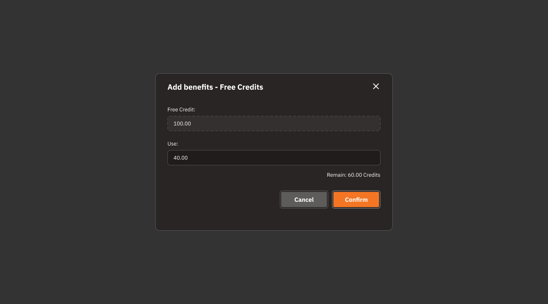548x304 pixels.
Task: Click the dashed-border Free Credit box
Action: 274,123
